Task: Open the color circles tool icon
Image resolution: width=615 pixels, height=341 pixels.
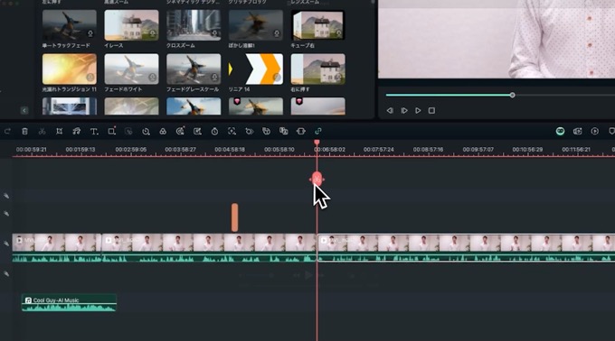Action: coord(163,132)
